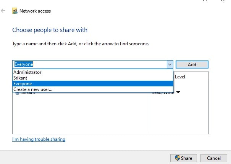Image resolution: width=231 pixels, height=164 pixels.
Task: Click the maximize window button
Action: pyautogui.click(x=205, y=1)
